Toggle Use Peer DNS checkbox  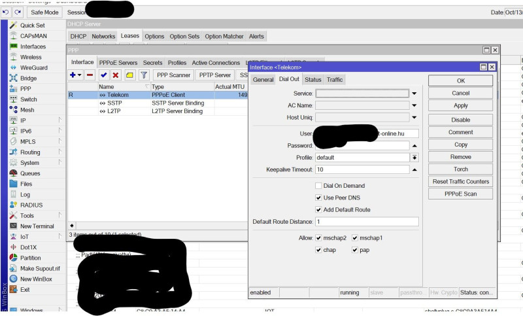point(318,198)
